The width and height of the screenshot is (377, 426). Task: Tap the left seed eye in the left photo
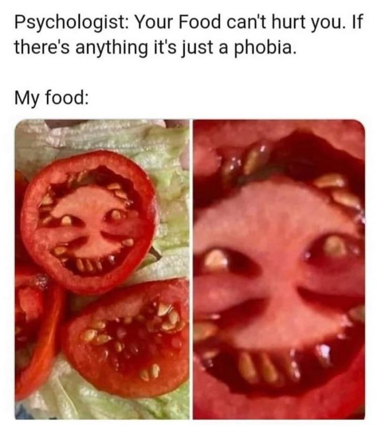click(67, 220)
